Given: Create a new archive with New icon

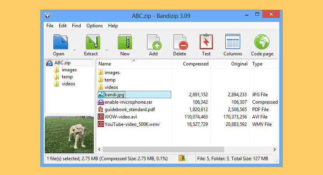Looking at the screenshot, I should [125, 42].
